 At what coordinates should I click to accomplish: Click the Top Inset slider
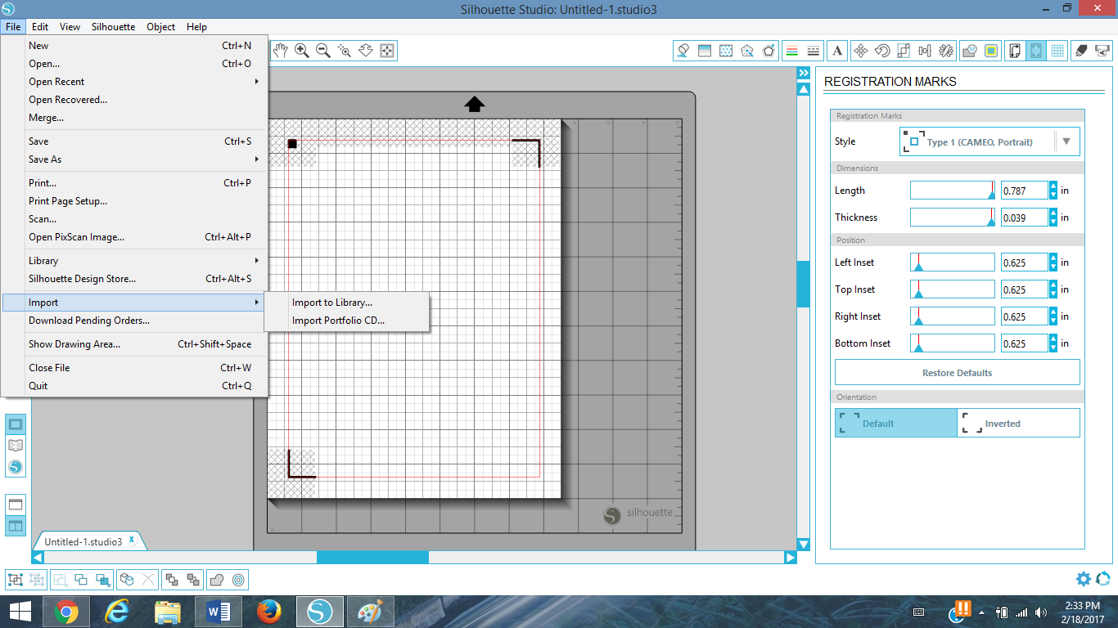[953, 289]
